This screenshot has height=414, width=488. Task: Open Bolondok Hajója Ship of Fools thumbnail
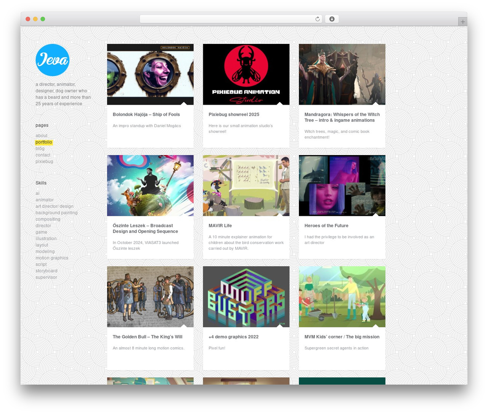tap(150, 74)
